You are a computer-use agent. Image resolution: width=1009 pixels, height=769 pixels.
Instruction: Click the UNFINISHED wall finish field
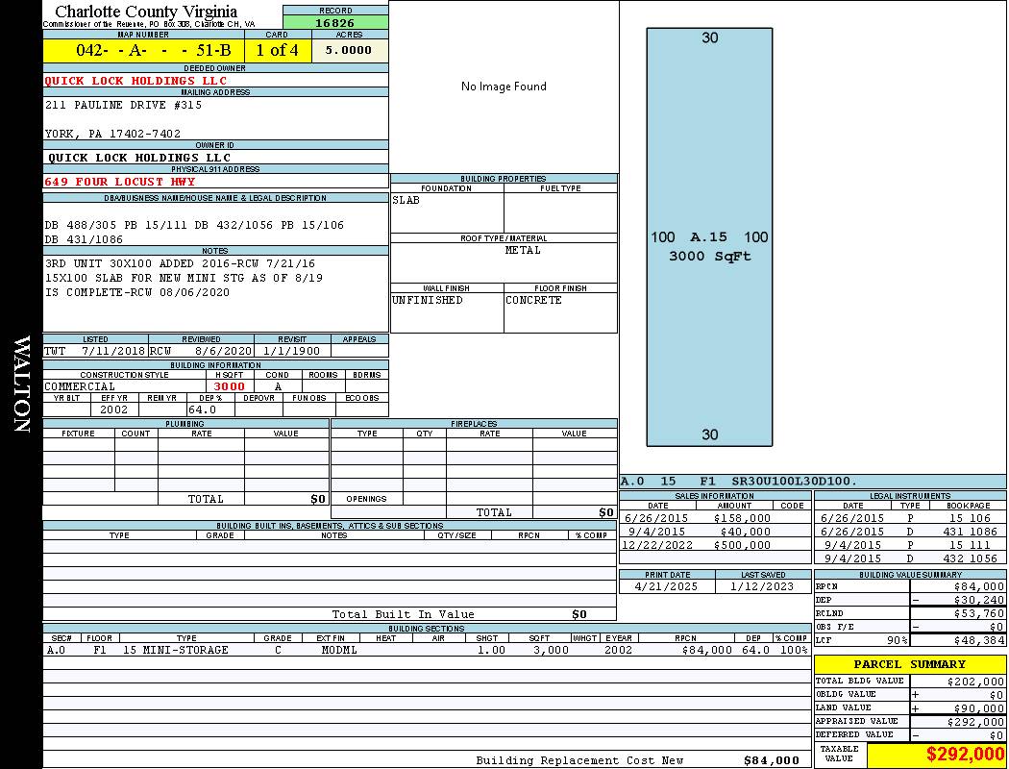pyautogui.click(x=446, y=311)
